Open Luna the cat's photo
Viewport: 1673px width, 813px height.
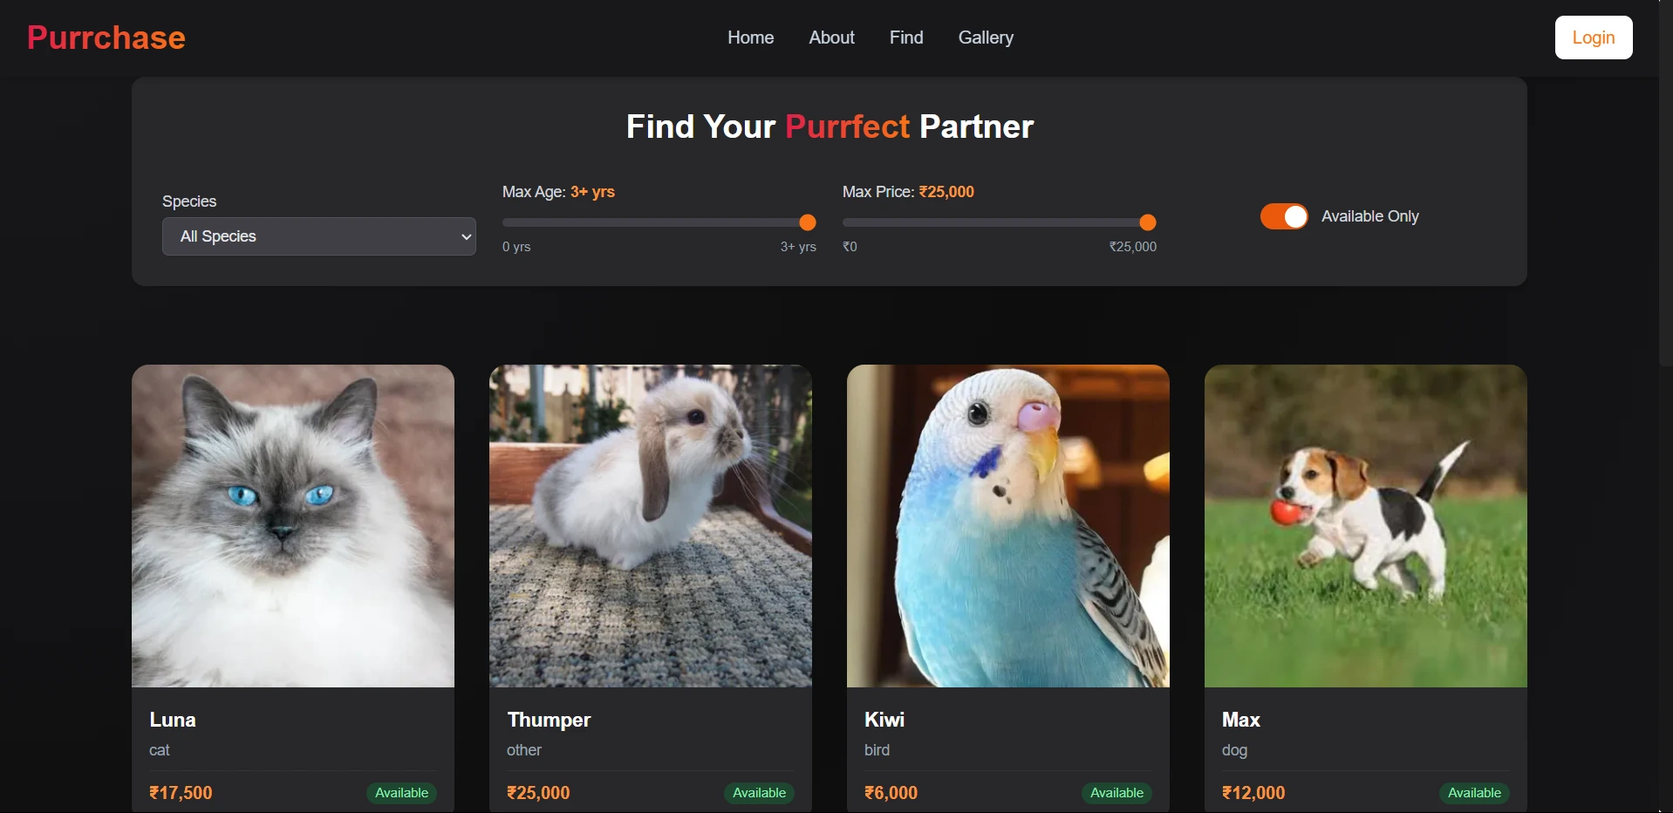(292, 526)
